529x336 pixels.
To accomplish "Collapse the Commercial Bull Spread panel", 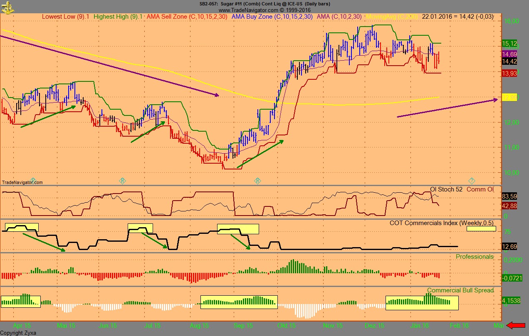I will pyautogui.click(x=461, y=290).
